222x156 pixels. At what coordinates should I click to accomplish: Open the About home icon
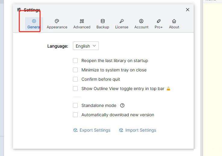click(174, 21)
